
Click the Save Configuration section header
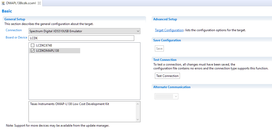167,40
